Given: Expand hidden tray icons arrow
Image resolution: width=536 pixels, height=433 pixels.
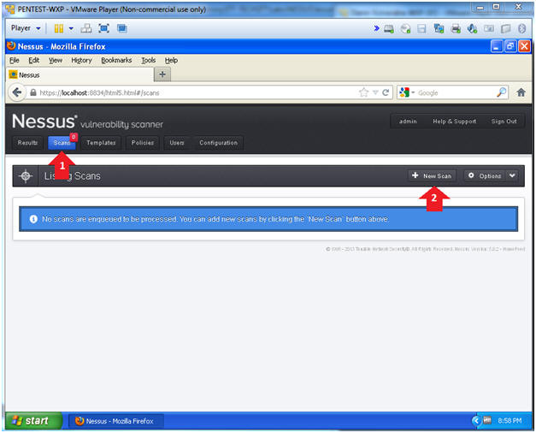Looking at the screenshot, I should point(476,420).
